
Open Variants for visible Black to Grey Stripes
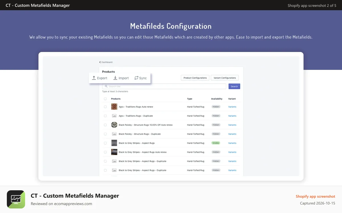232,143
